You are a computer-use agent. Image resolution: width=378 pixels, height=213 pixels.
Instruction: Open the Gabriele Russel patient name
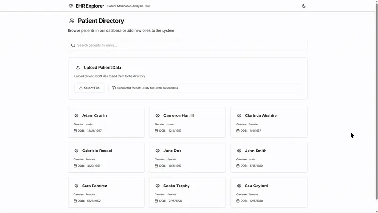click(x=97, y=151)
